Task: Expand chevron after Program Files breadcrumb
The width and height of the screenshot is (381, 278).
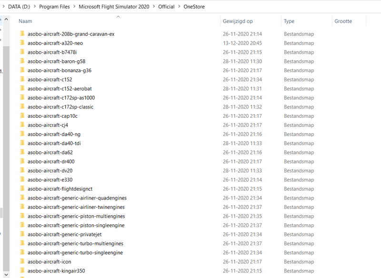Action: (74, 7)
